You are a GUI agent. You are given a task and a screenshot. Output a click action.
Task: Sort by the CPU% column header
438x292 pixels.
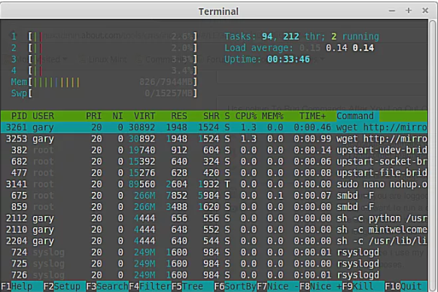click(x=245, y=116)
